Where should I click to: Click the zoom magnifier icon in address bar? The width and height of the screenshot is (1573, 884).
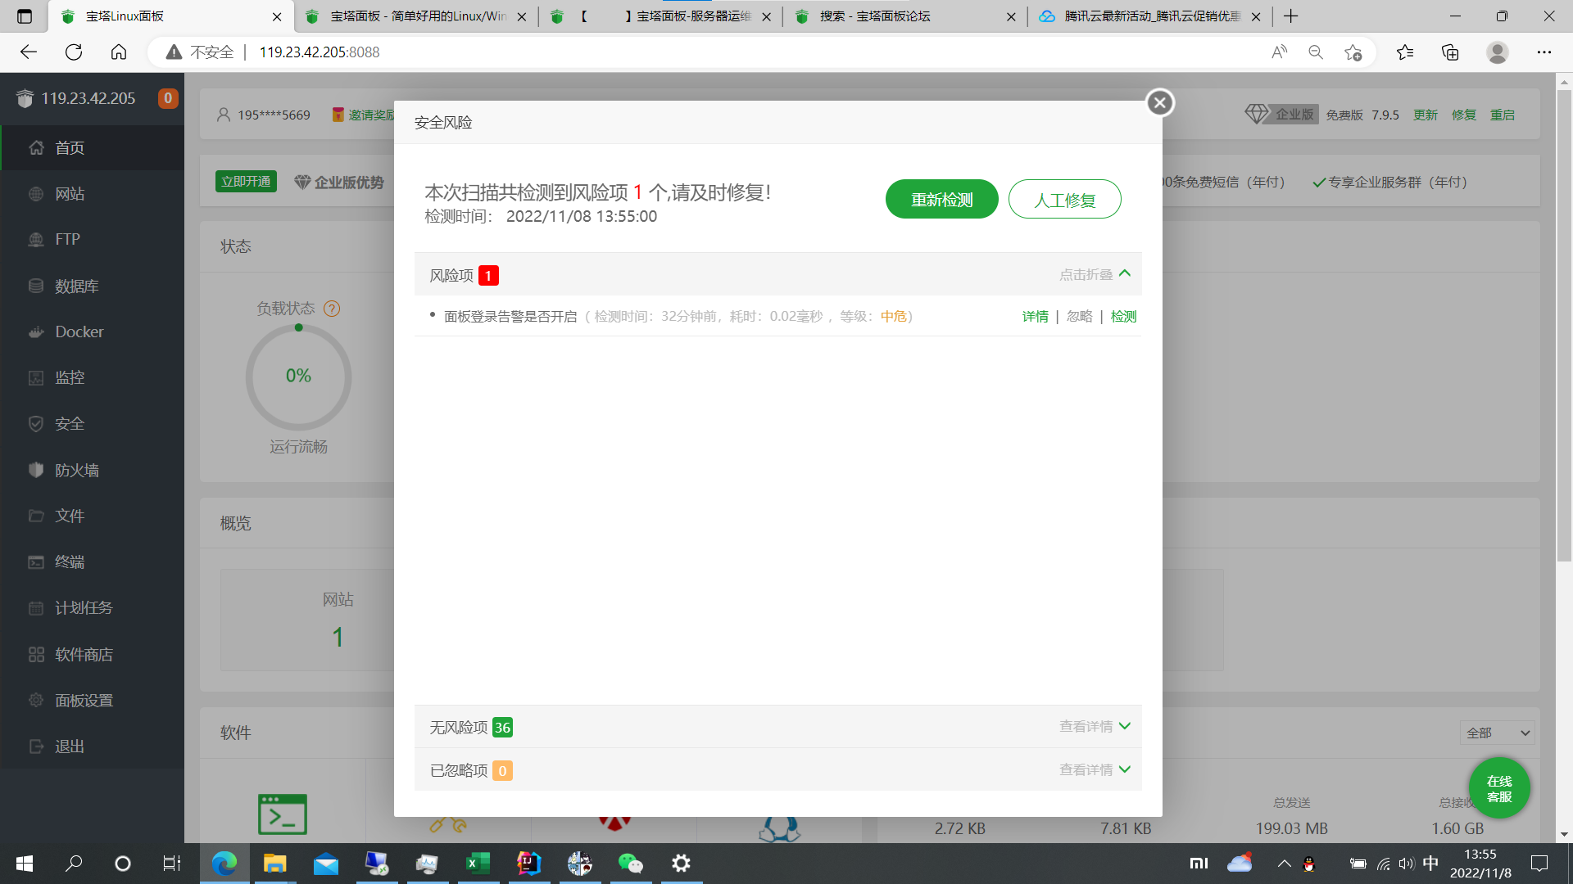pos(1316,52)
